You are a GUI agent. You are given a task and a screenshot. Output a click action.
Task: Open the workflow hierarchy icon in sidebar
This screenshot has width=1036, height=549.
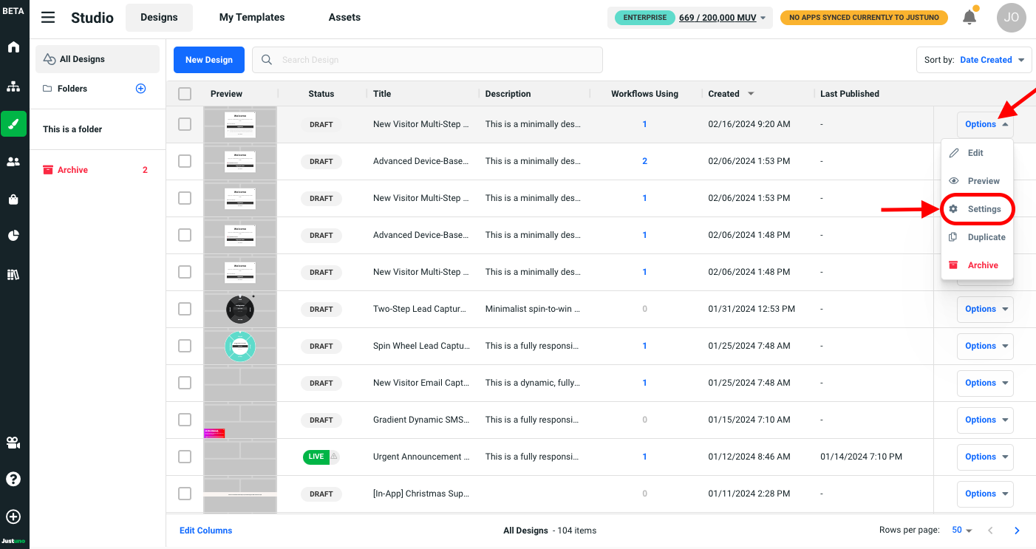point(13,86)
